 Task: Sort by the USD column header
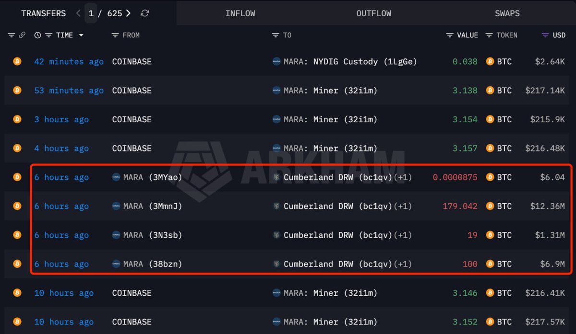[559, 35]
